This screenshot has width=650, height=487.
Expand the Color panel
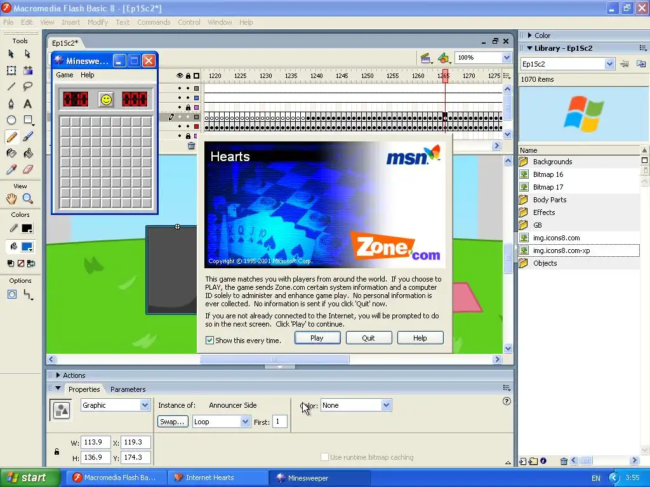[530, 36]
